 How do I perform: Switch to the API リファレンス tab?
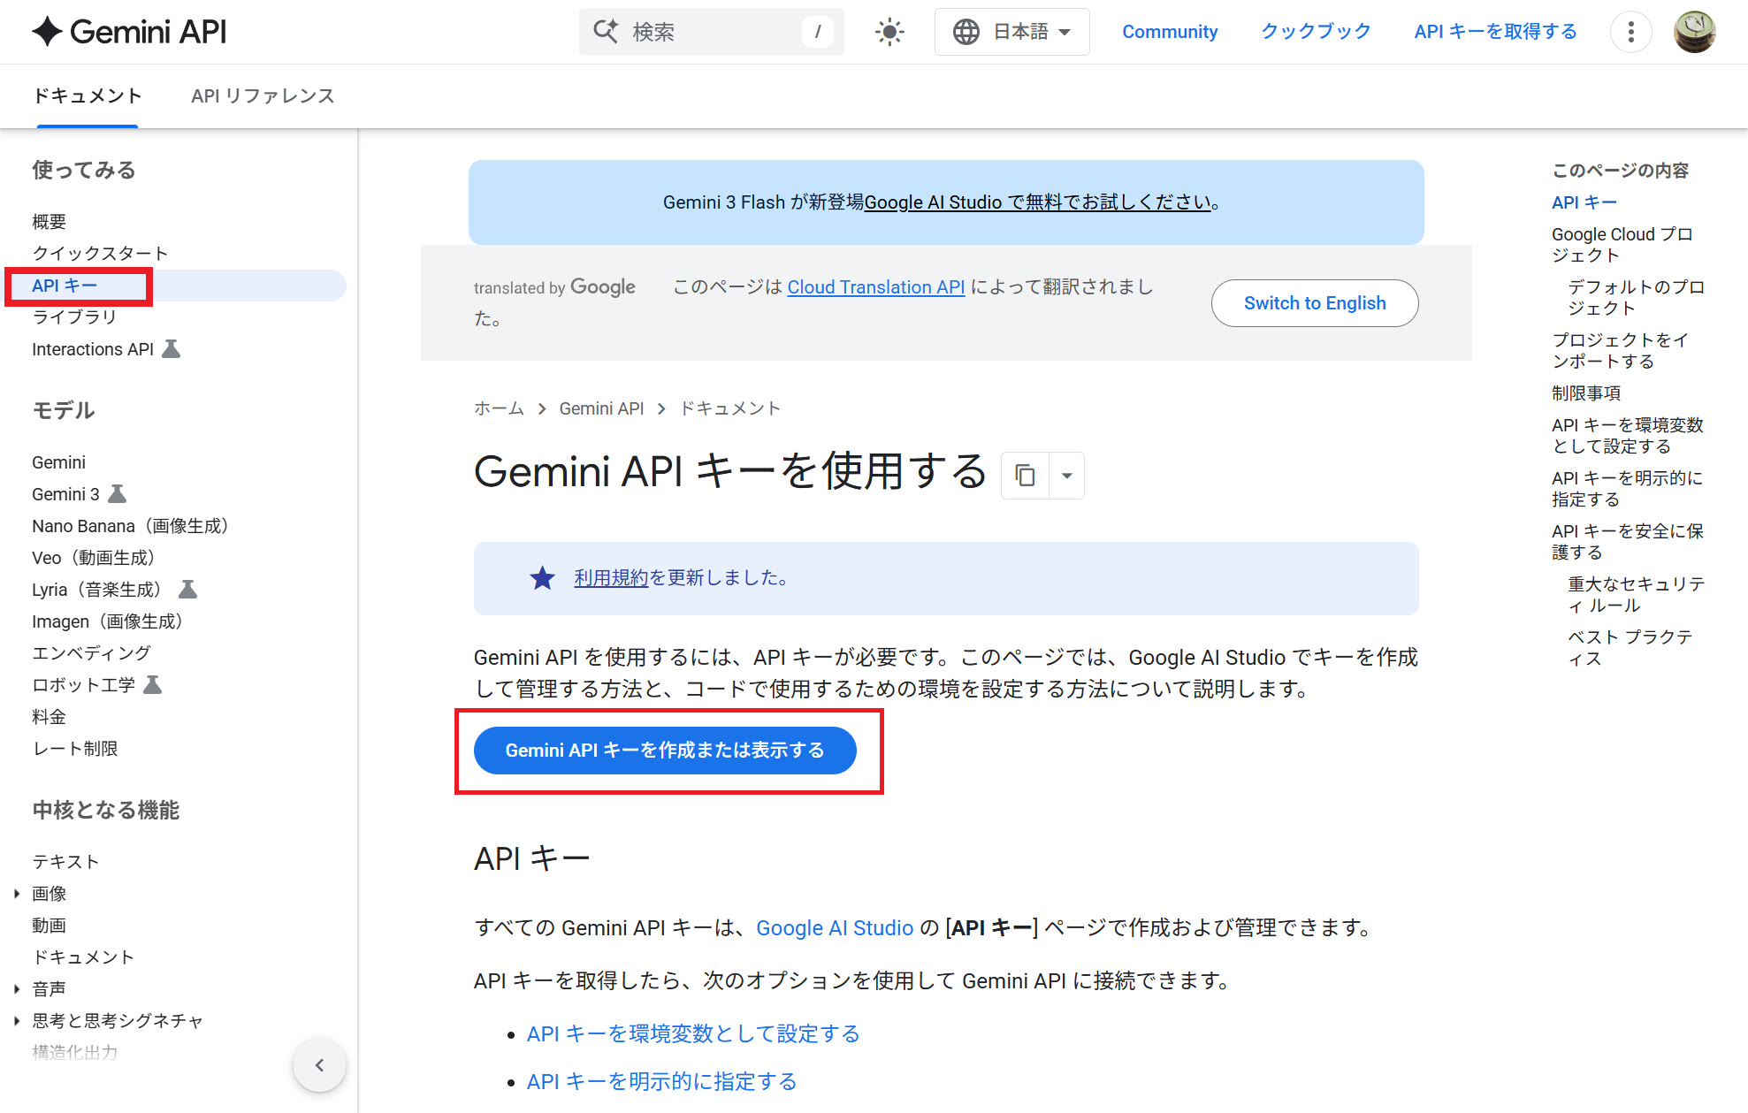263,96
